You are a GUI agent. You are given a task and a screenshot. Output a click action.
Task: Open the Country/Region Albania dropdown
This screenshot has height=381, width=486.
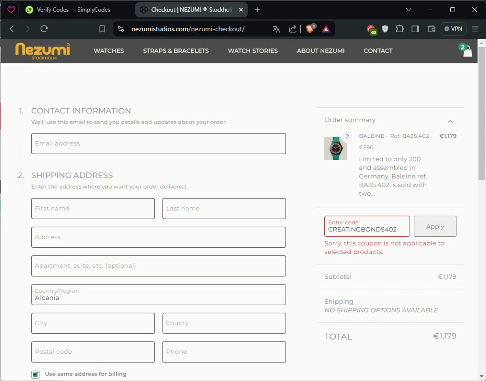coord(158,294)
